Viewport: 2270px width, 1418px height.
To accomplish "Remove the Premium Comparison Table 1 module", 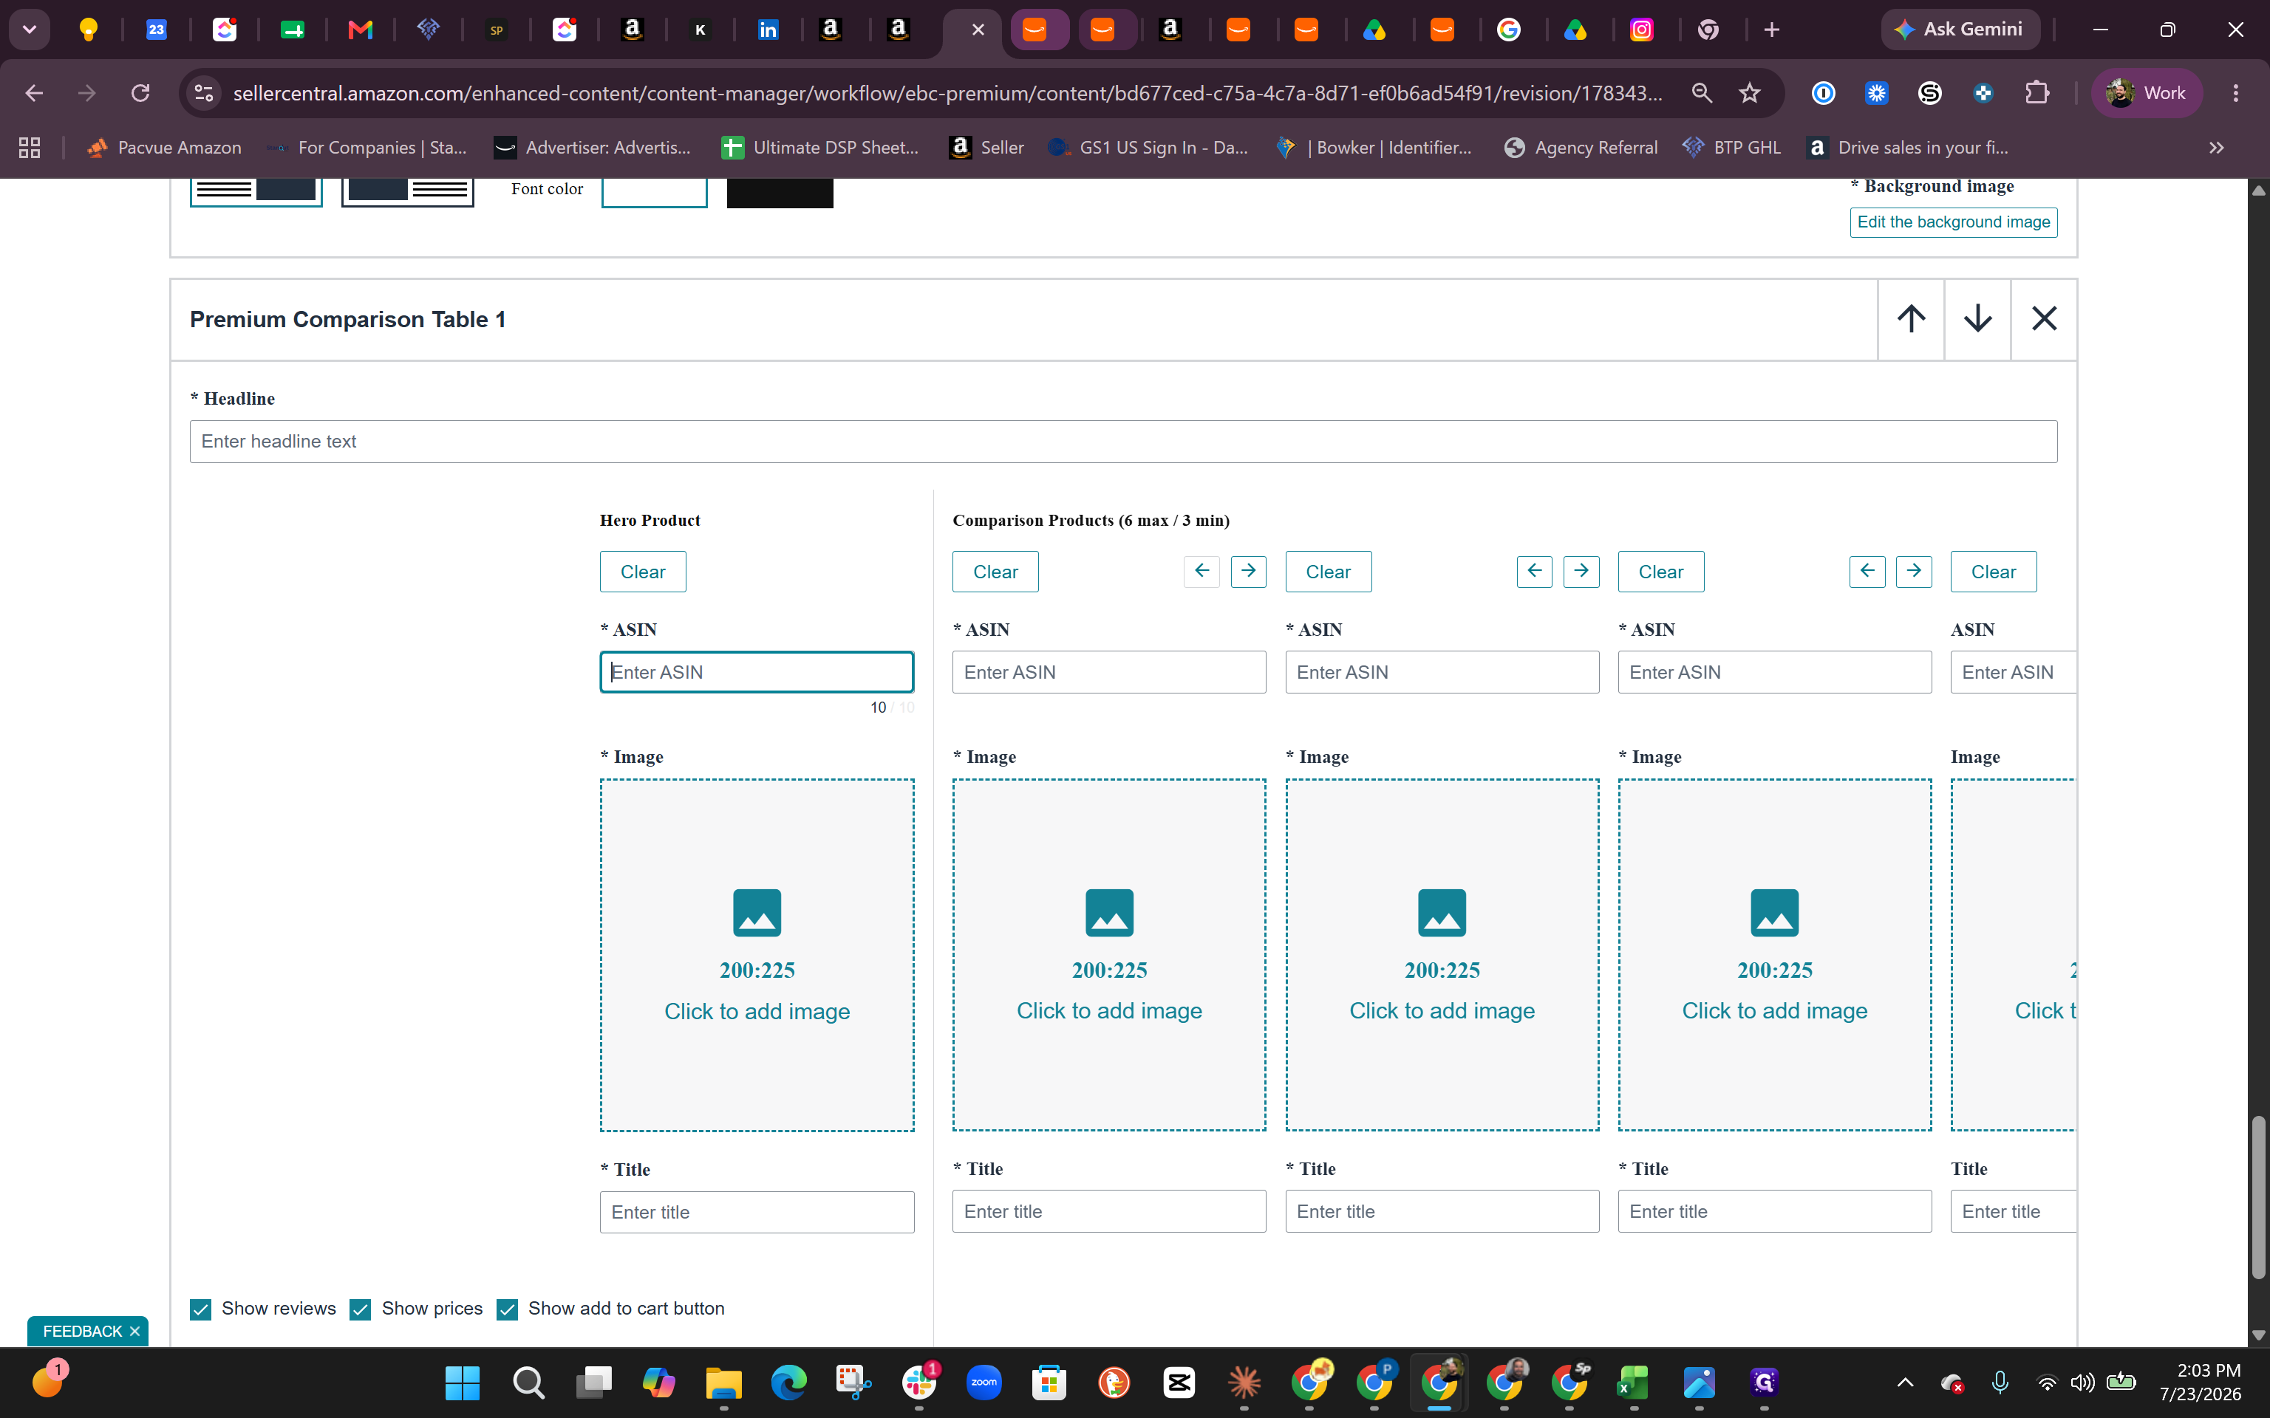I will pyautogui.click(x=2044, y=319).
